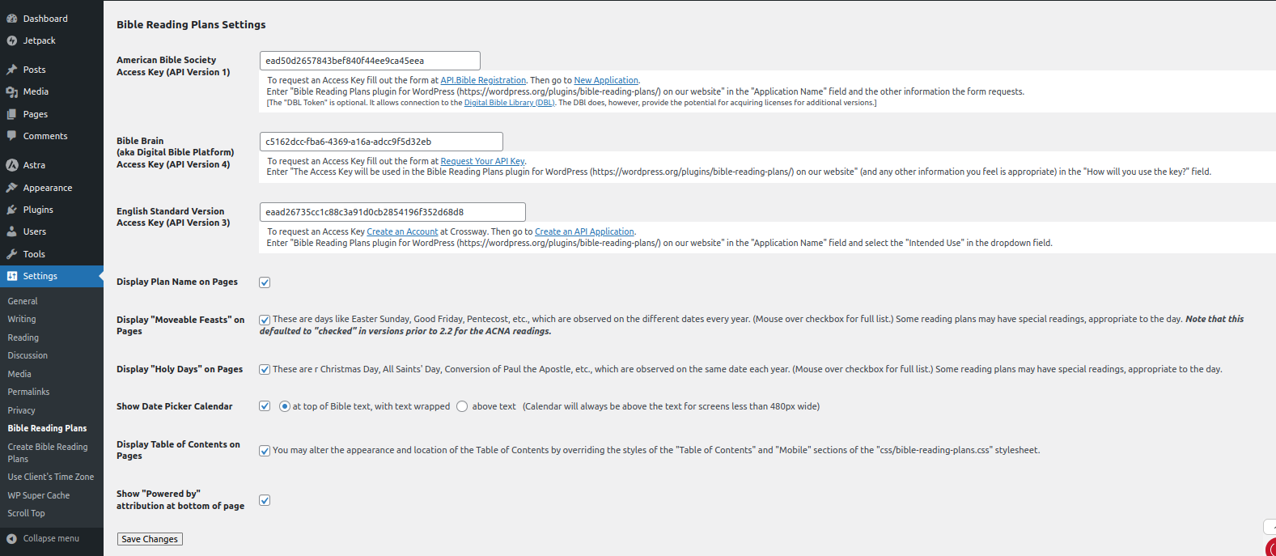Viewport: 1276px width, 556px height.
Task: Toggle Display Holy Days checkbox
Action: [265, 369]
